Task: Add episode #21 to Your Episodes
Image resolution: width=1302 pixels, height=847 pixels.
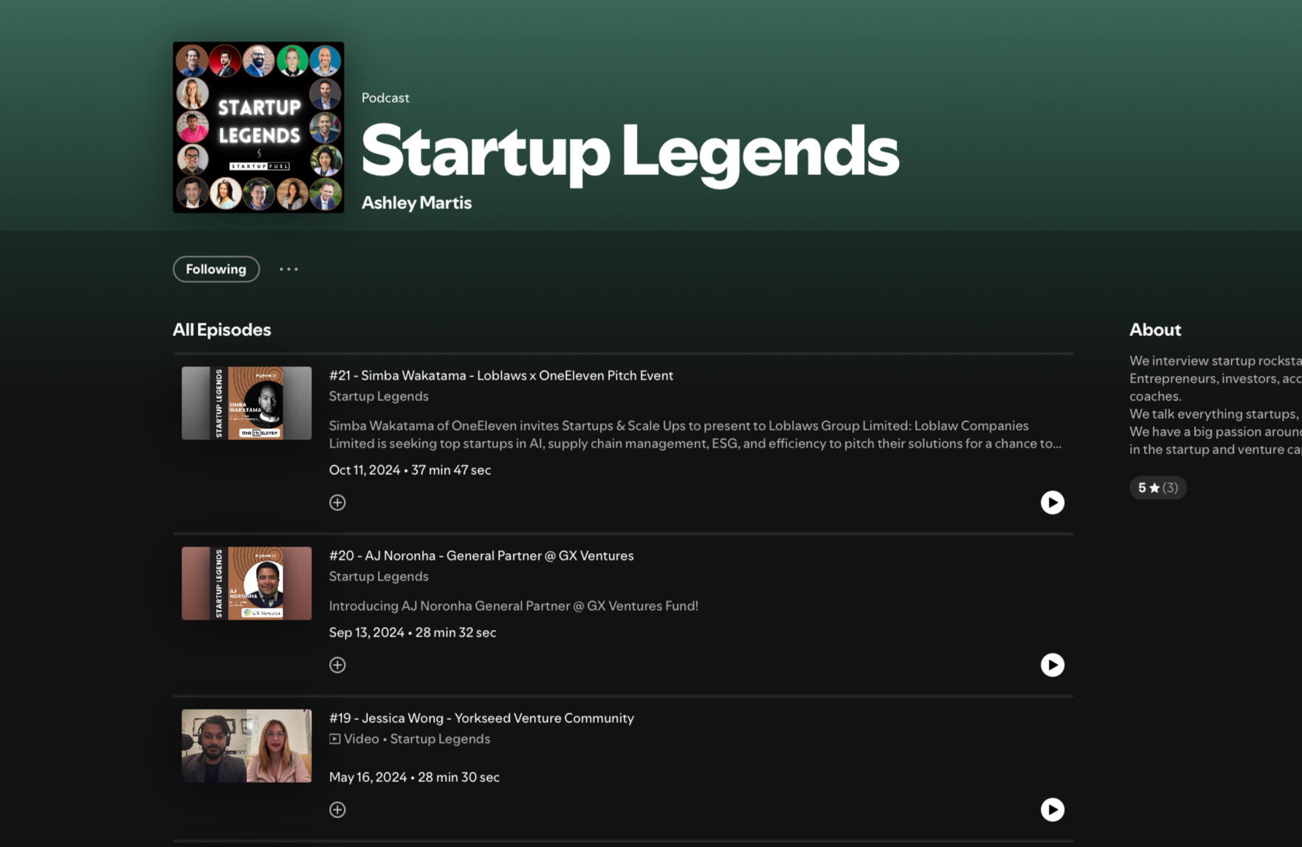Action: point(337,502)
